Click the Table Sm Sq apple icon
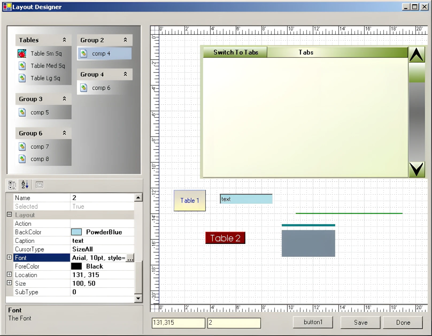This screenshot has width=432, height=336. pyautogui.click(x=22, y=54)
